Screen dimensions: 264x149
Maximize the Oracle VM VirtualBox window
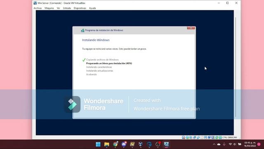click(227, 3)
